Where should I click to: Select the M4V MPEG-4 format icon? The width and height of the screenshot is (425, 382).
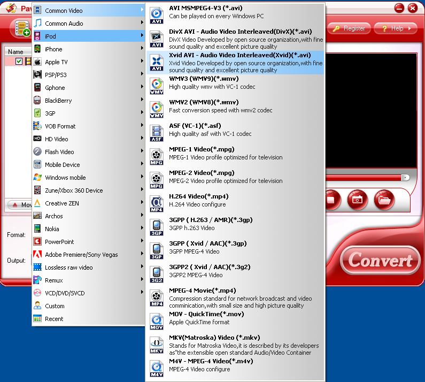(157, 369)
